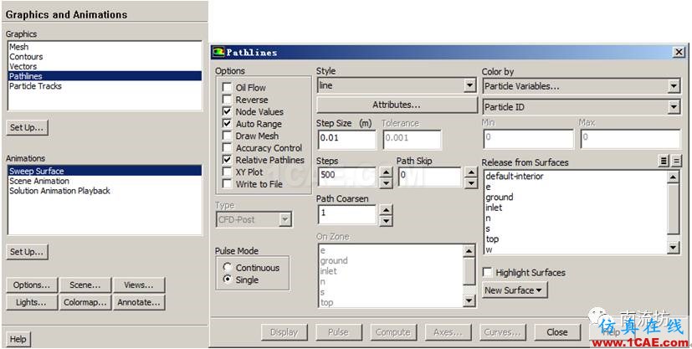Open the Lights... dialog
The image size is (692, 349).
(x=32, y=302)
